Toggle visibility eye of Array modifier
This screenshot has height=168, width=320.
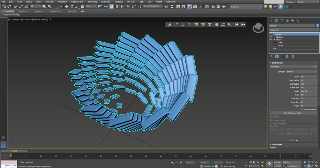point(271,34)
